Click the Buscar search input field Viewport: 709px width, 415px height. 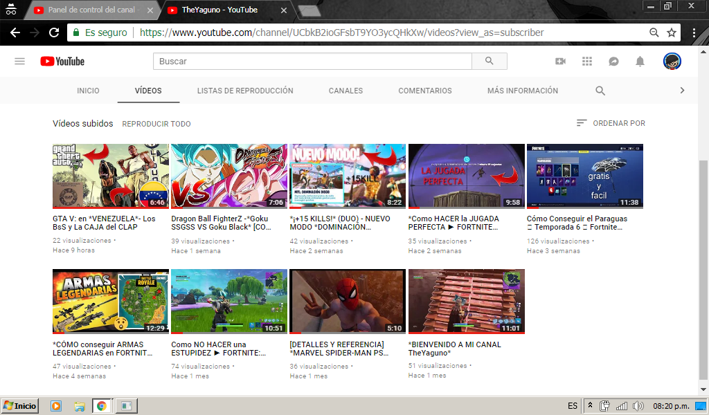[312, 61]
